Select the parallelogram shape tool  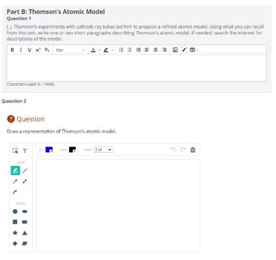25,244
